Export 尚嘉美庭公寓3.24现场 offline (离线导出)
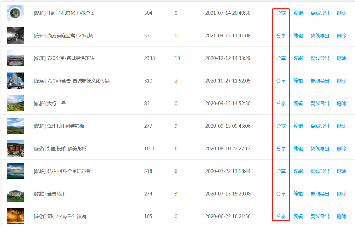Screen dimensions: 355x227 click(320, 36)
